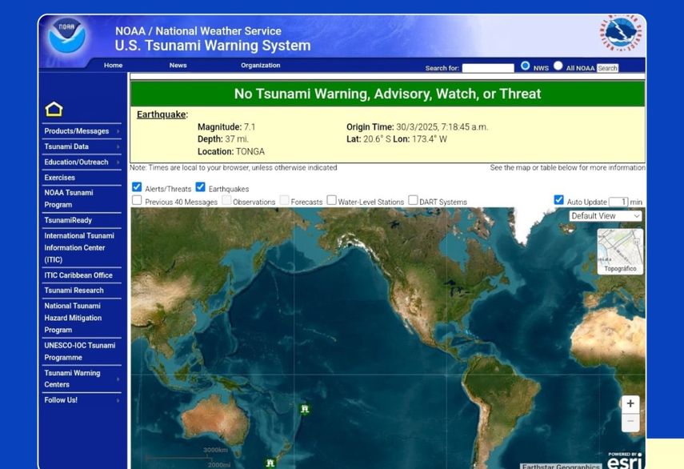The width and height of the screenshot is (684, 469).
Task: Expand the Tsunami Data menu arrow
Action: pyautogui.click(x=118, y=146)
